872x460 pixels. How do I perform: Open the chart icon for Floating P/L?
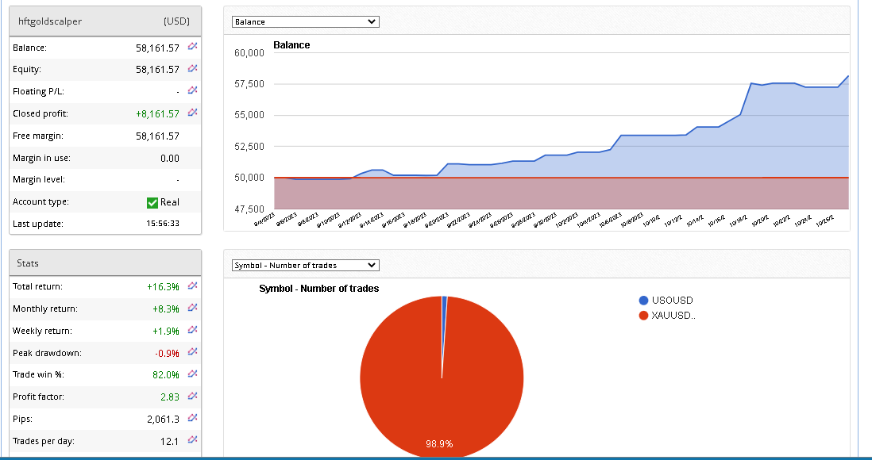[192, 91]
